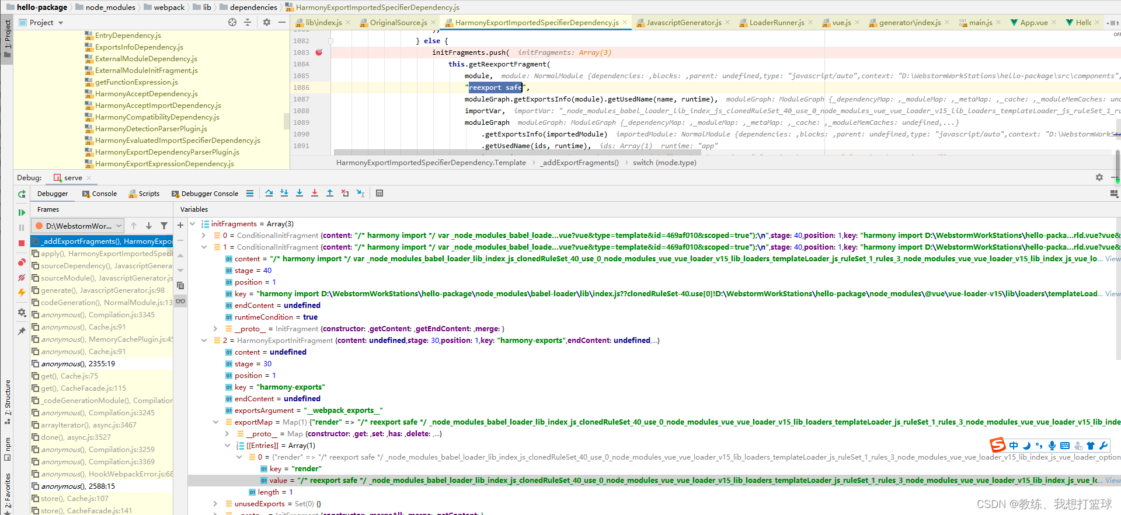1121x515 pixels.
Task: Select previous frame with up arrow
Action: click(x=134, y=226)
